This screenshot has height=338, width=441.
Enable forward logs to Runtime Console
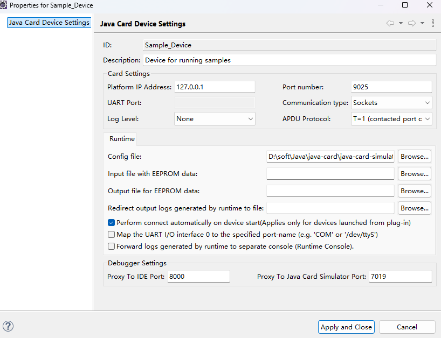(x=112, y=247)
